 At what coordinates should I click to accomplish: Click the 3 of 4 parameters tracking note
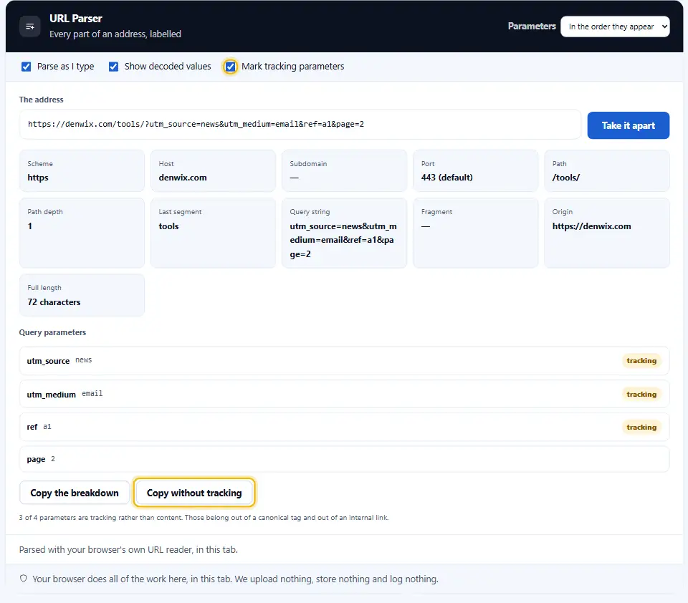pos(204,518)
